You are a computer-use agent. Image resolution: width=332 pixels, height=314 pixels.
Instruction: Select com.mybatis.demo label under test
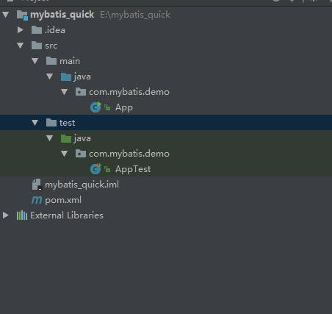129,154
